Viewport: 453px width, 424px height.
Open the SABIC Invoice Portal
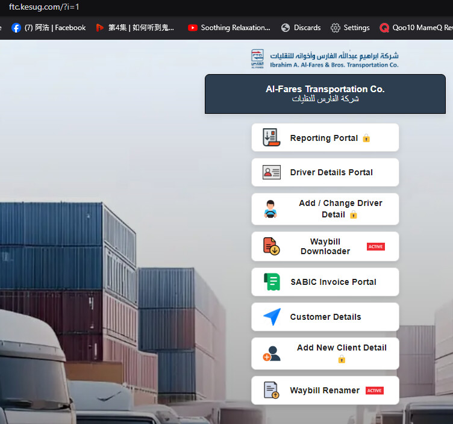coord(333,282)
